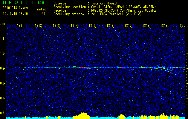The width and height of the screenshot is (188, 119).
Task: Click the date stamp 25.10.10 18:10
Action: click(15, 14)
